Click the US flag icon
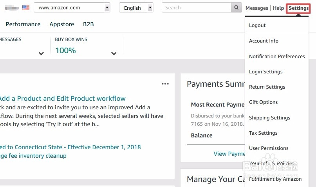 [26, 7]
